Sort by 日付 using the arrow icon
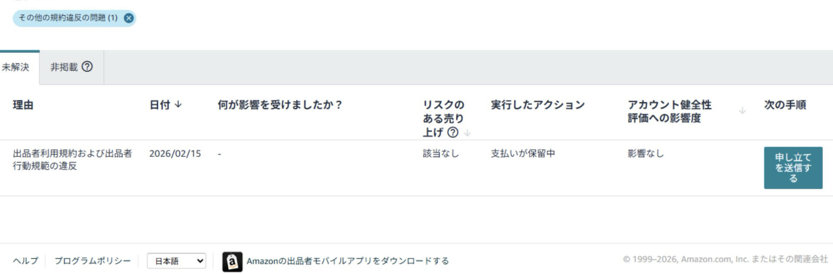 (178, 105)
